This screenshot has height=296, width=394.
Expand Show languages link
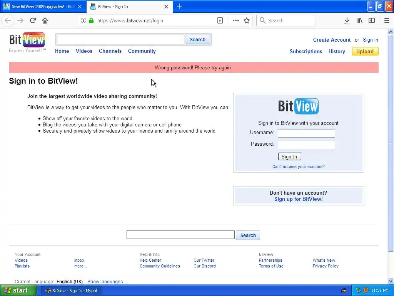pyautogui.click(x=105, y=282)
